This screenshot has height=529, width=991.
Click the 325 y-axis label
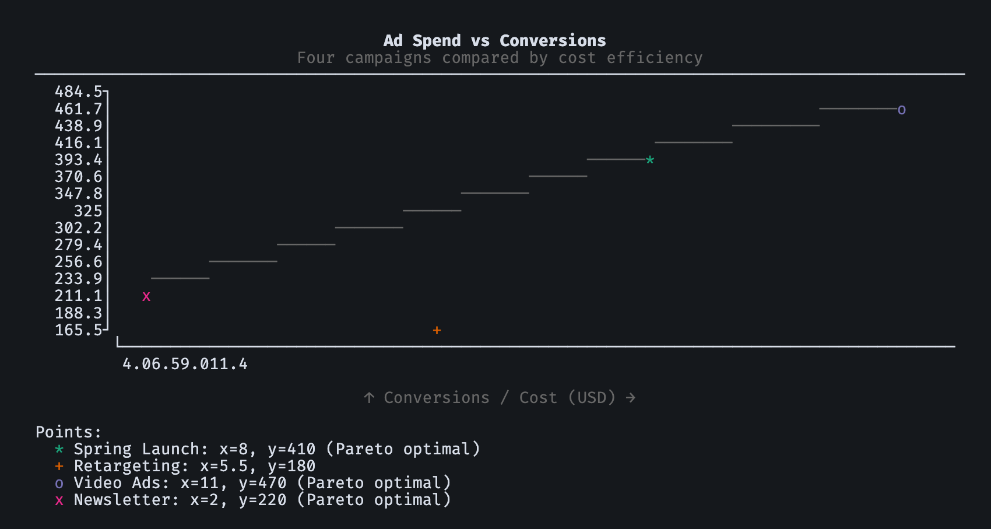tap(87, 211)
